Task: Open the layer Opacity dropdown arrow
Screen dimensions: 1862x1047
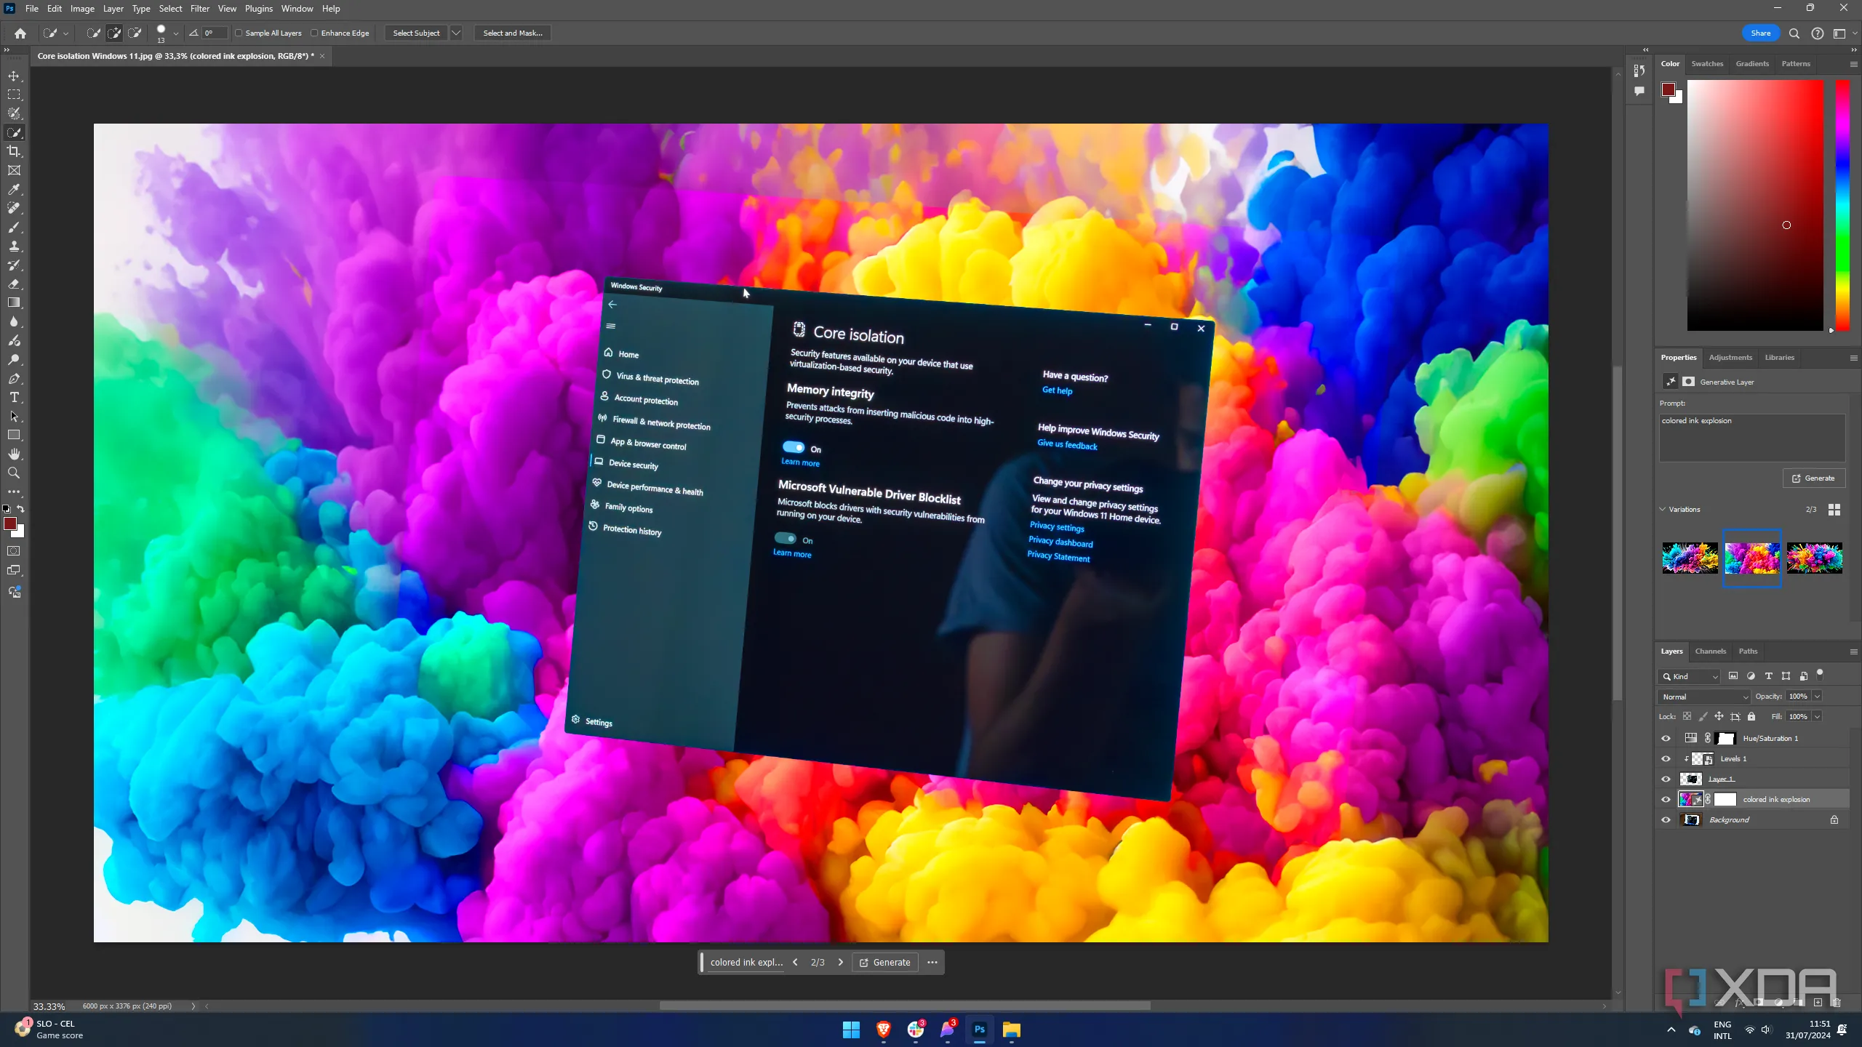Action: tap(1817, 697)
